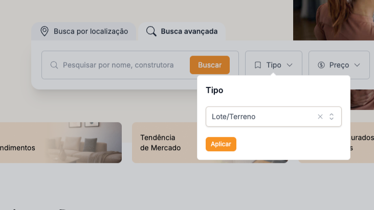Click the Buscar button

(x=210, y=65)
